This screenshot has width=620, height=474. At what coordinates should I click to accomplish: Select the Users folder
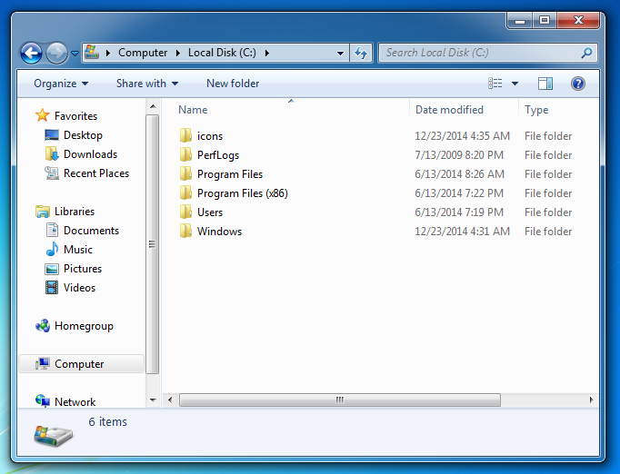tap(210, 212)
